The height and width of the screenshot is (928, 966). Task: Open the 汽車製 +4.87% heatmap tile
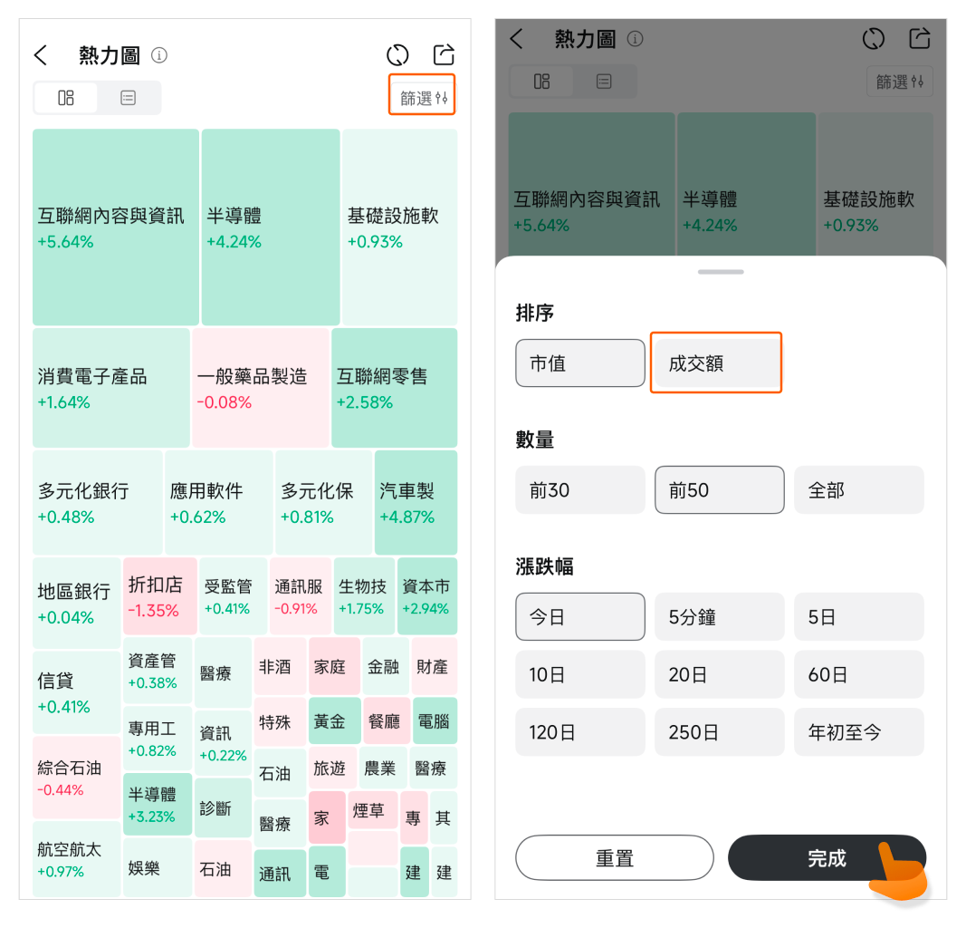[x=416, y=503]
